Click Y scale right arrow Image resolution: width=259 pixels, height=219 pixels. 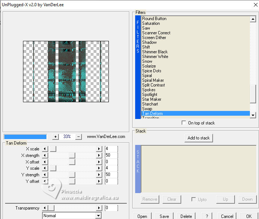pos(99,168)
